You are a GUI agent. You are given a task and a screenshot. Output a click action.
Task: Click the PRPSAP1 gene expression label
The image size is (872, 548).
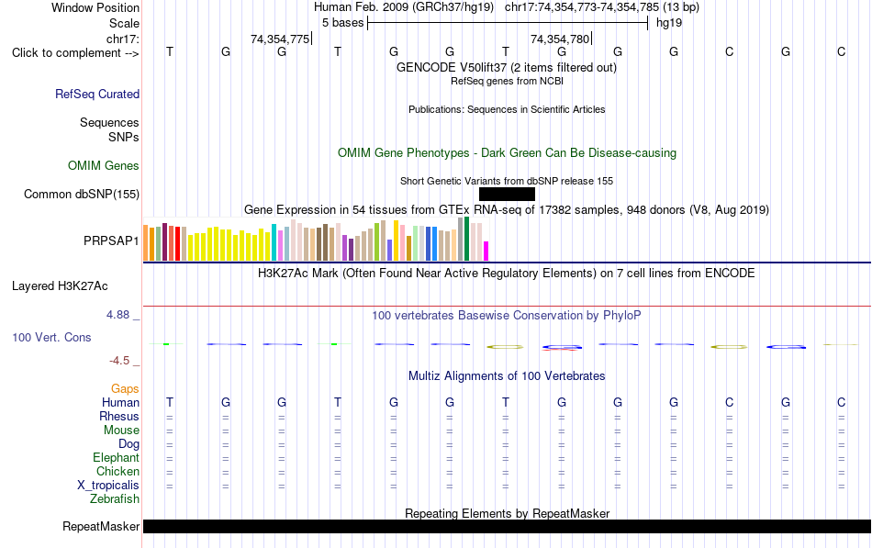pyautogui.click(x=111, y=240)
